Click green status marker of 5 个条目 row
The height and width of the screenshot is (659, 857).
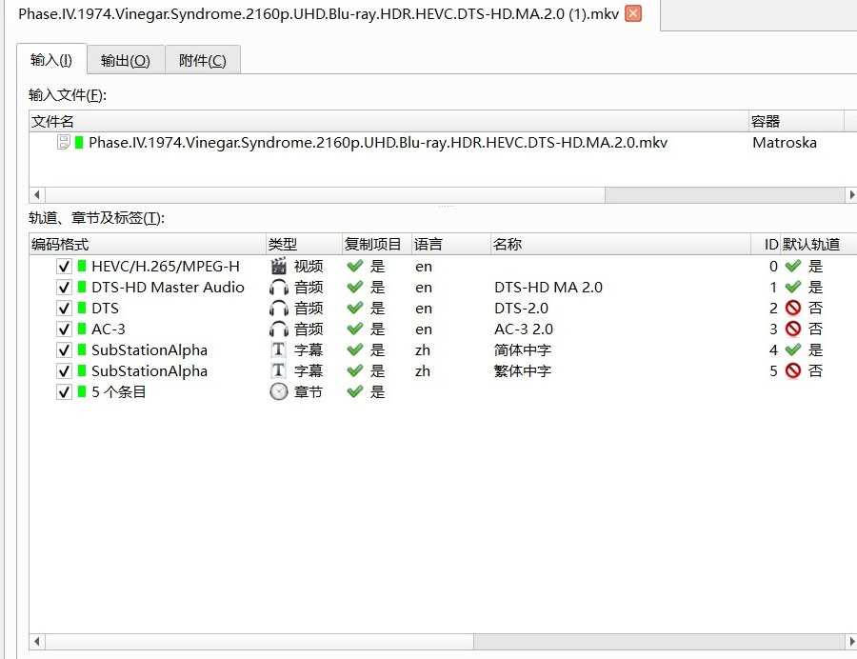(82, 391)
